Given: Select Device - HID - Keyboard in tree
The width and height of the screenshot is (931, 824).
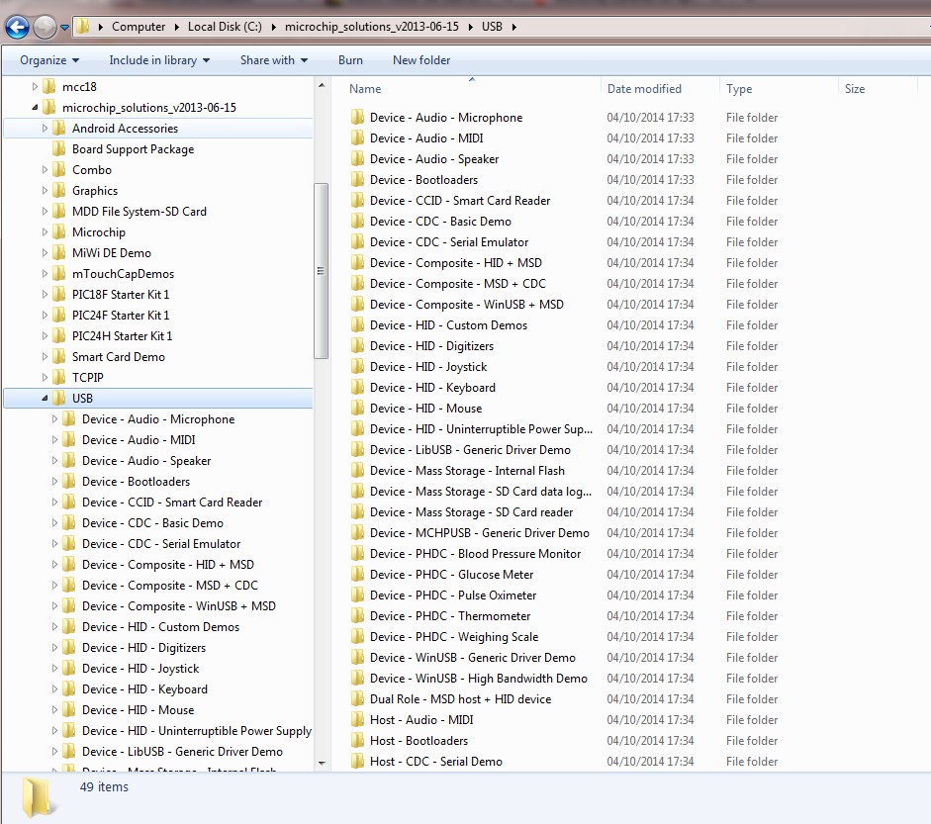Looking at the screenshot, I should 144,689.
